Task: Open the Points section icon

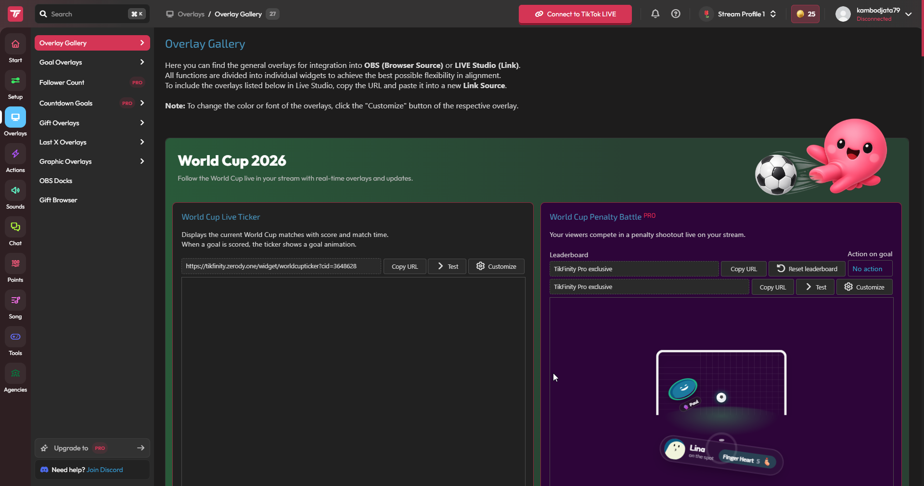Action: click(x=15, y=264)
